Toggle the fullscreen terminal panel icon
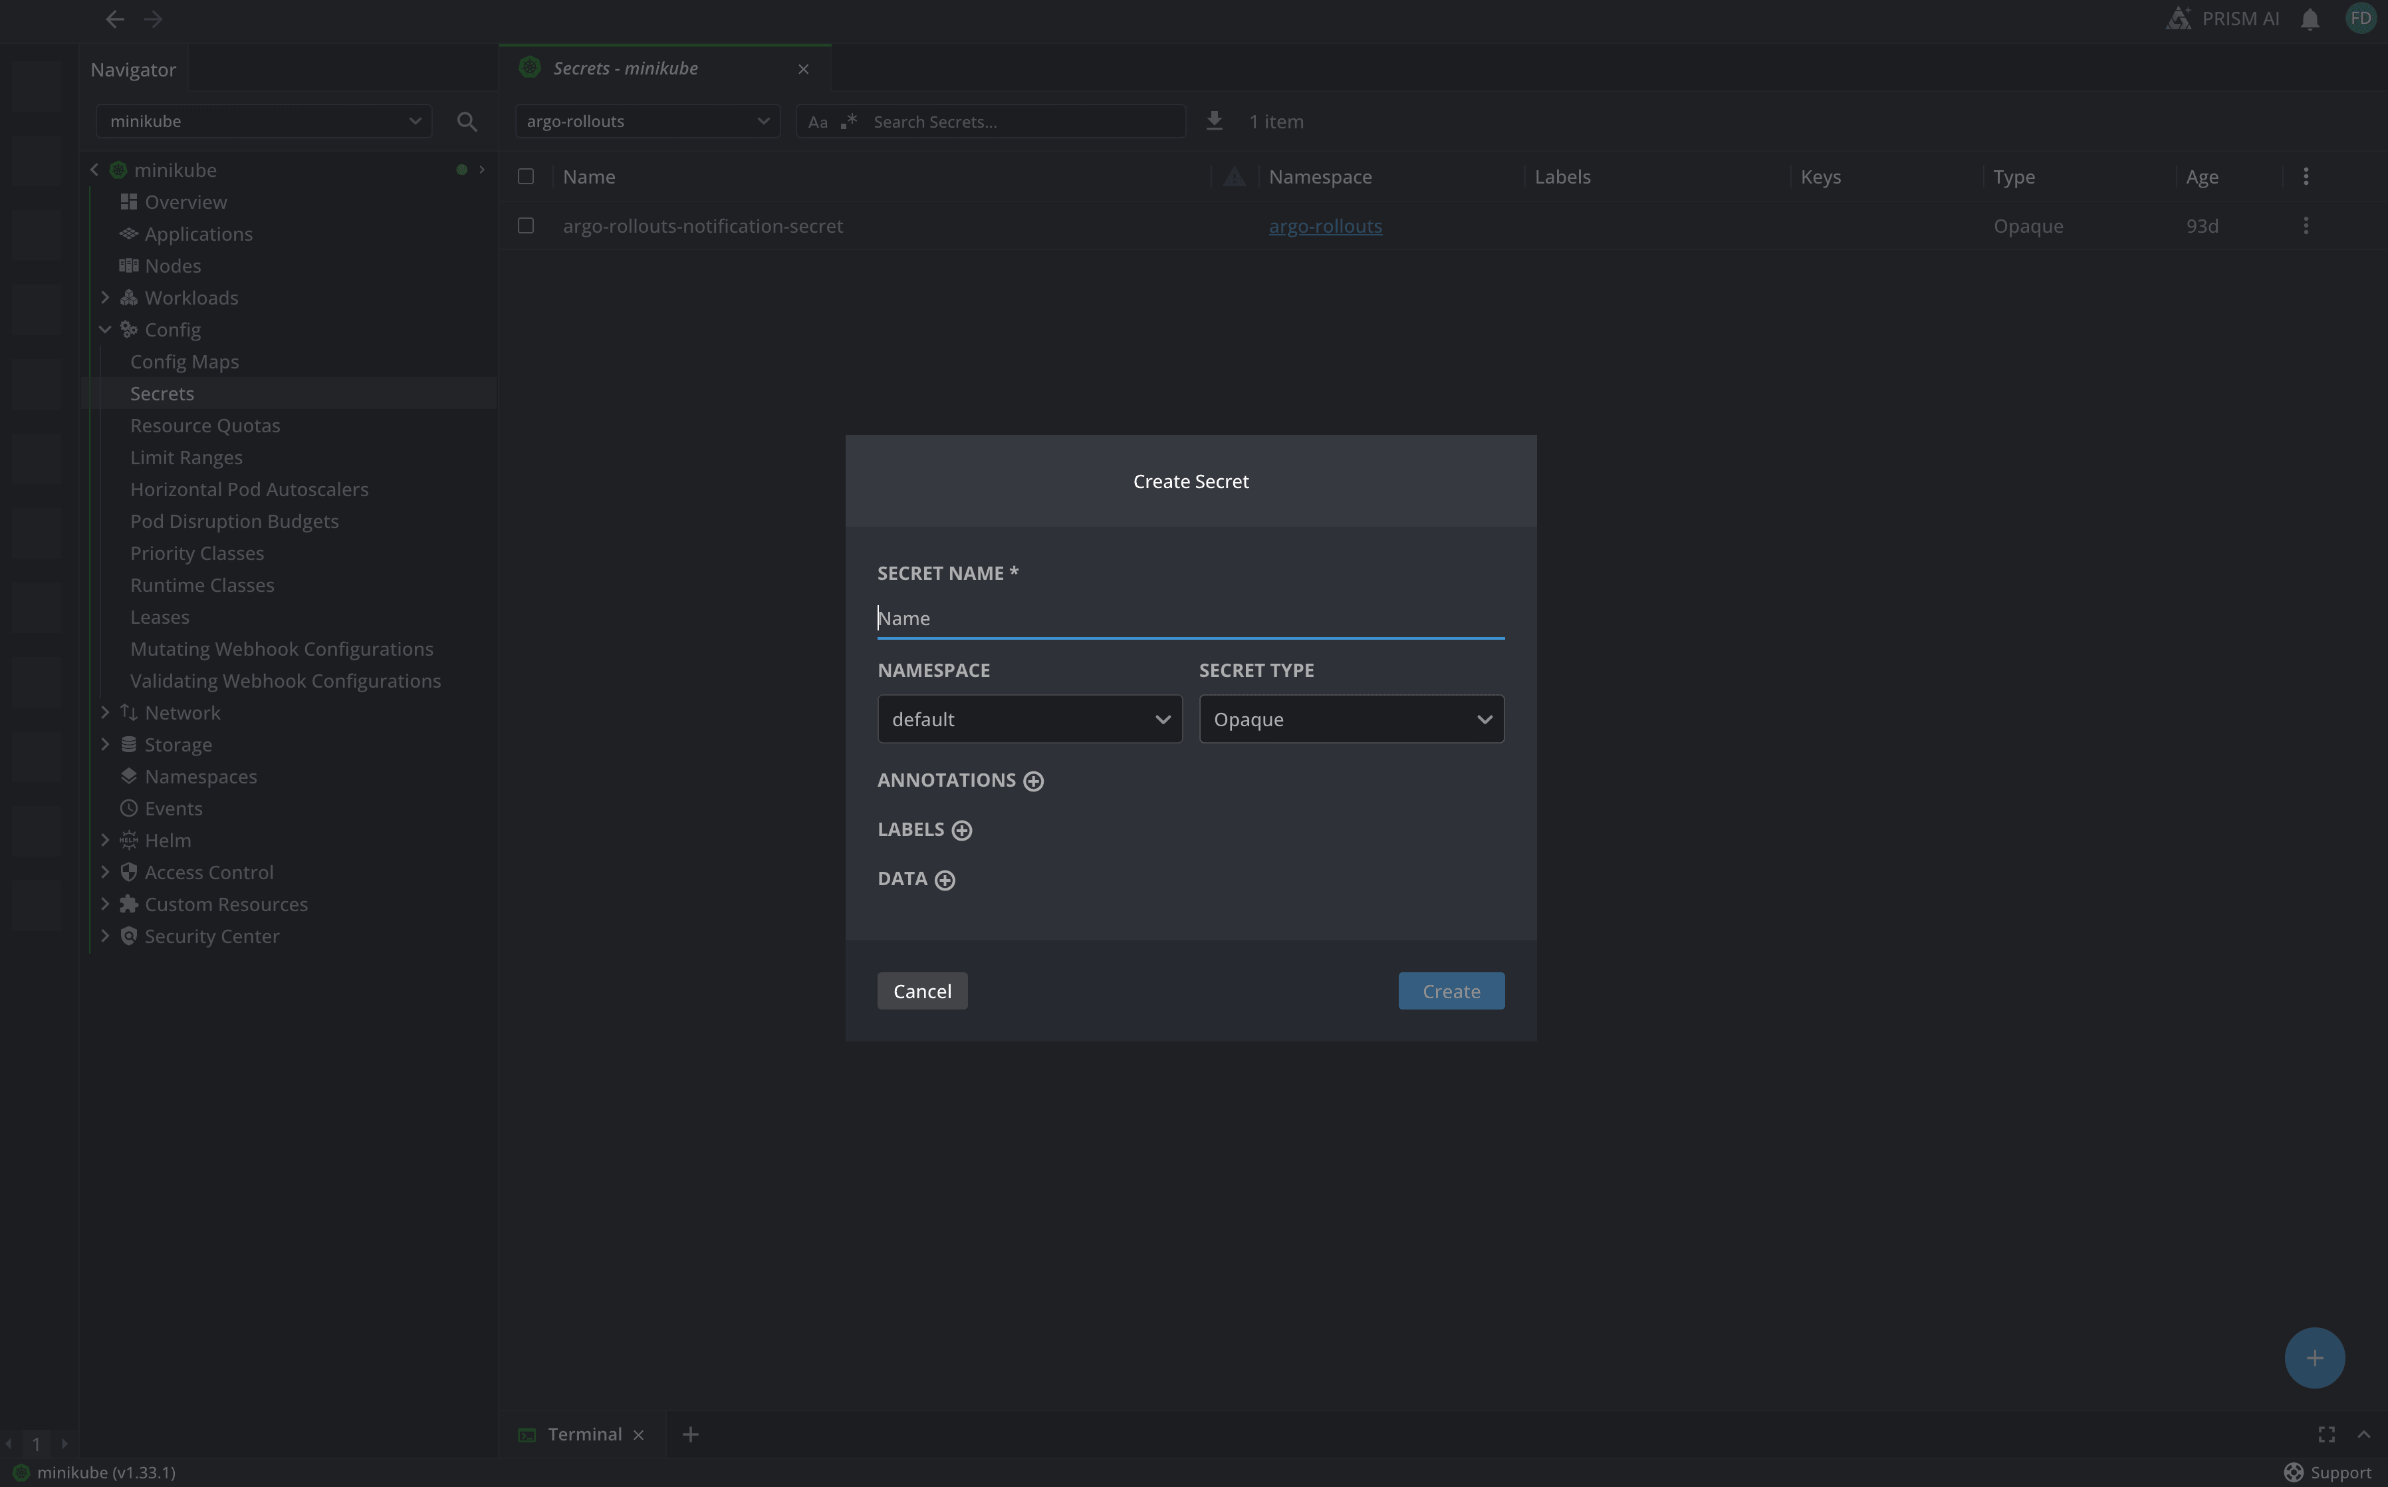The width and height of the screenshot is (2388, 1487). (x=2326, y=1435)
